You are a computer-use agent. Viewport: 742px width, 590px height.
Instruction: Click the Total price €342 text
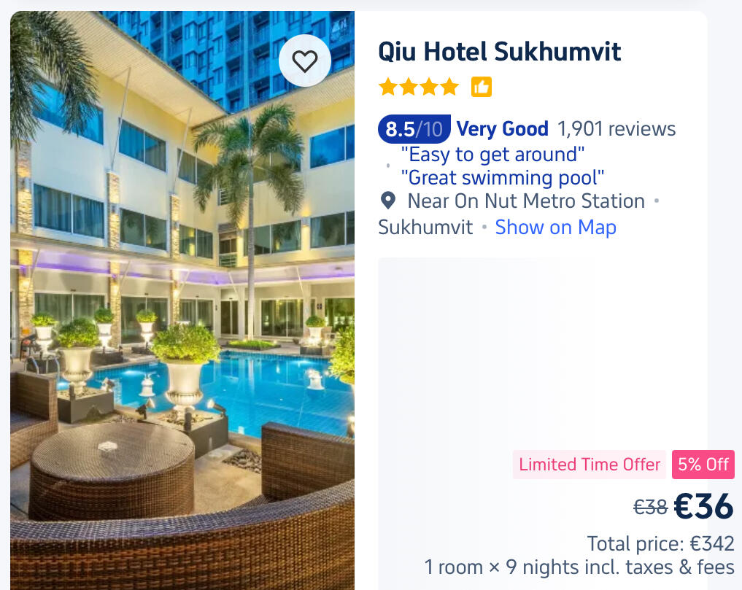[x=660, y=544]
